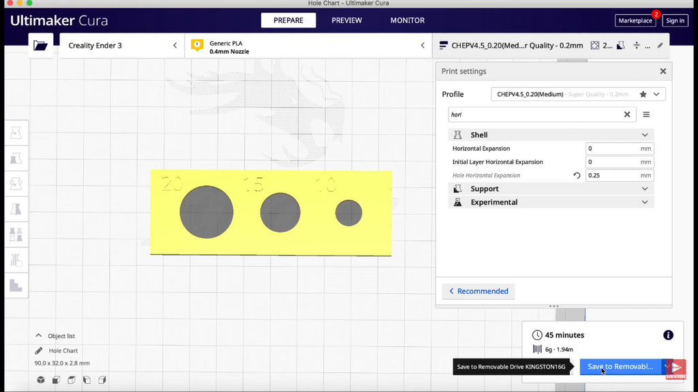The image size is (698, 392).
Task: Click the 3D view cube icon
Action: pyautogui.click(x=41, y=380)
